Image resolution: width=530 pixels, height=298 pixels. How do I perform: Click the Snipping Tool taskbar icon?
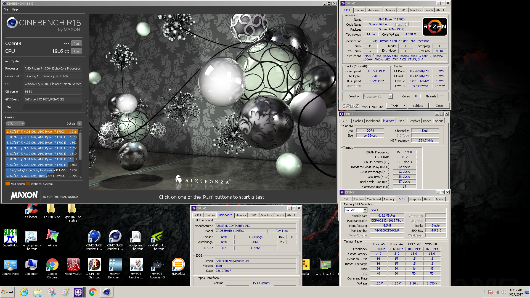click(x=51, y=292)
